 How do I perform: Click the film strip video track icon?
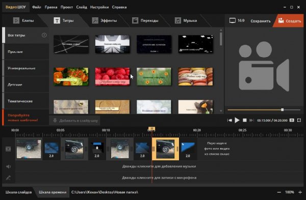(x=8, y=149)
